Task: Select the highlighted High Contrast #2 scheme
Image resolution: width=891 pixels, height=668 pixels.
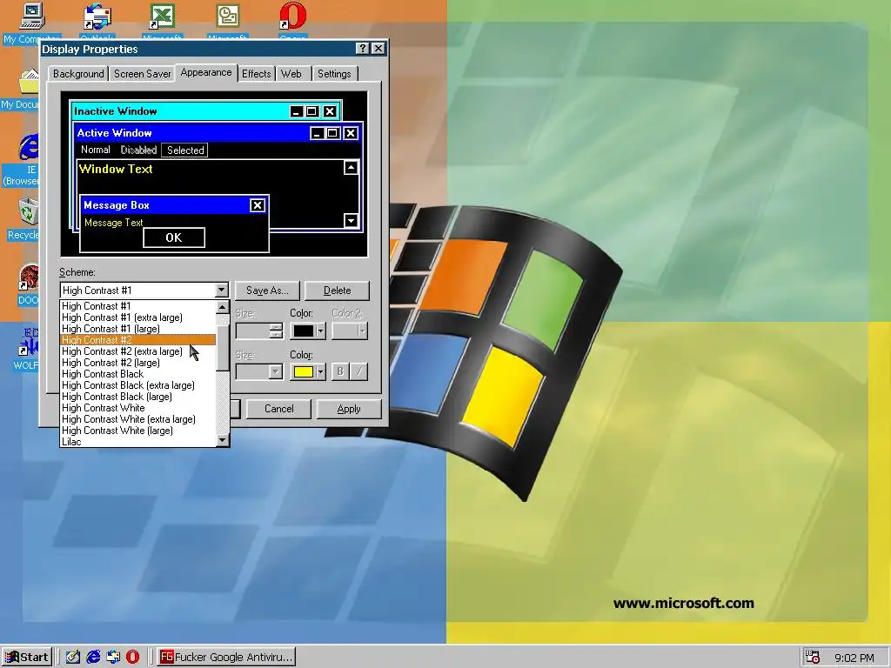Action: pos(138,340)
